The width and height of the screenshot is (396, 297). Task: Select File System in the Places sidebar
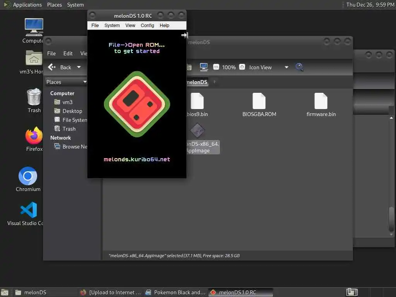point(75,120)
